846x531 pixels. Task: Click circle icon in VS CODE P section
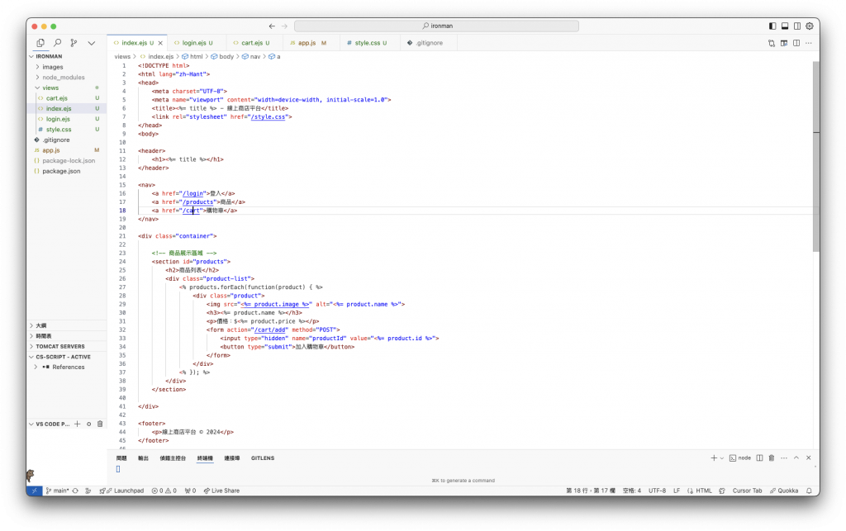pos(88,424)
